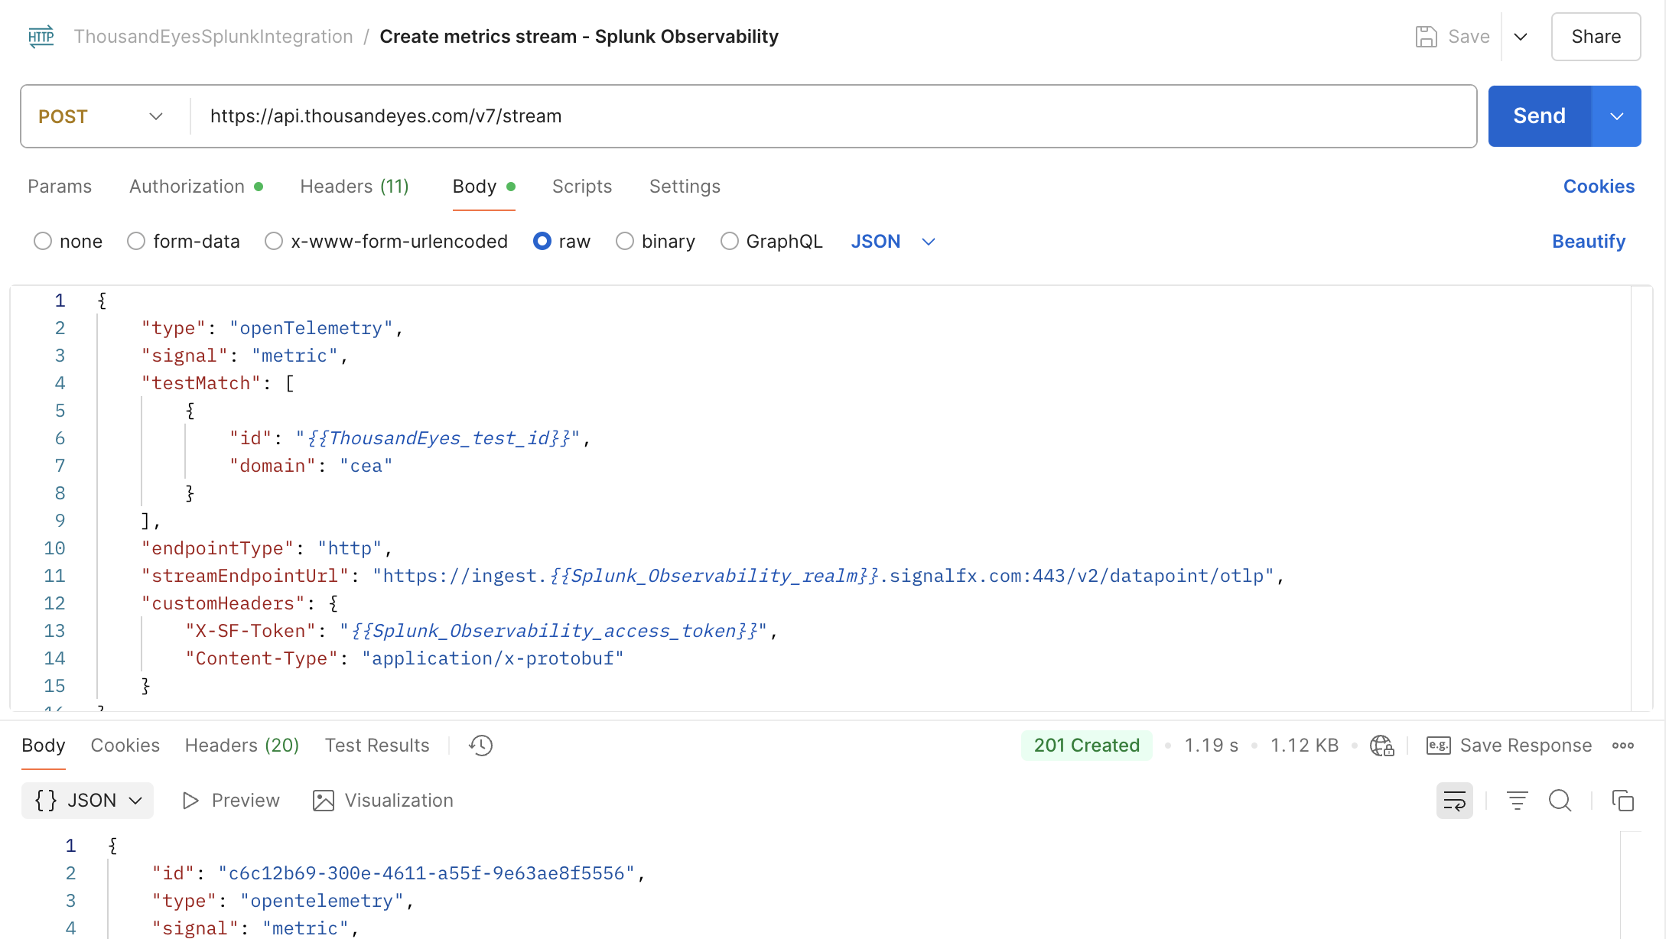Select x-www-form-urlencoded body option
Screen dimensions: 1669x939
coord(274,242)
